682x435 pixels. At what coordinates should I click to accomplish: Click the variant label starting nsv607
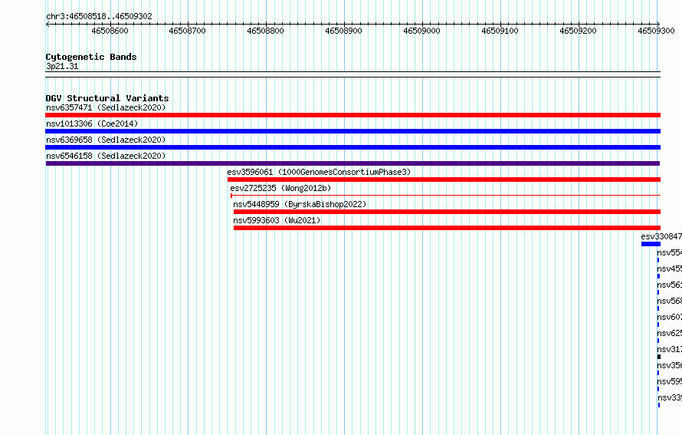670,317
